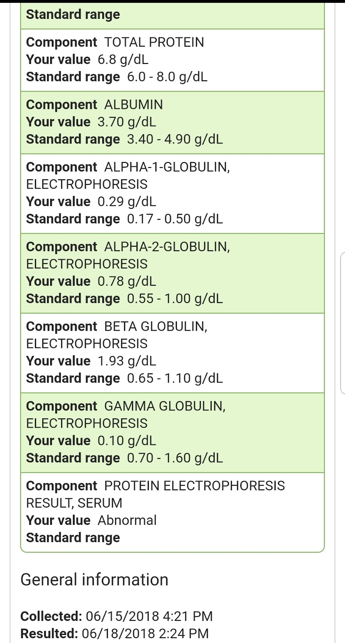Select the gamma globulin value 0.10 g/dL
Viewport: 345px width, 643px height.
coord(127,440)
